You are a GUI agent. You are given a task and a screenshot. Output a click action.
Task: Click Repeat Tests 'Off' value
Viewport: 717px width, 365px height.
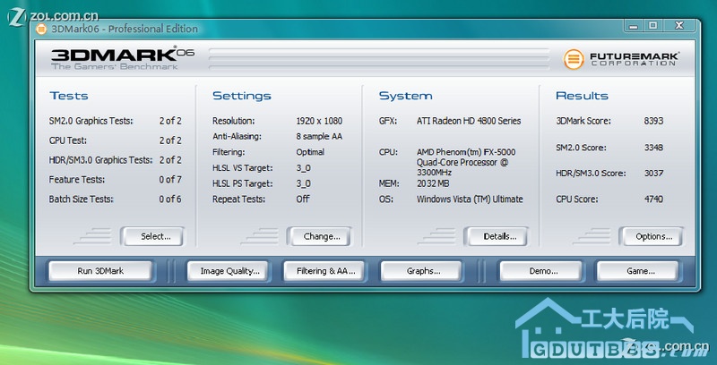coord(303,199)
